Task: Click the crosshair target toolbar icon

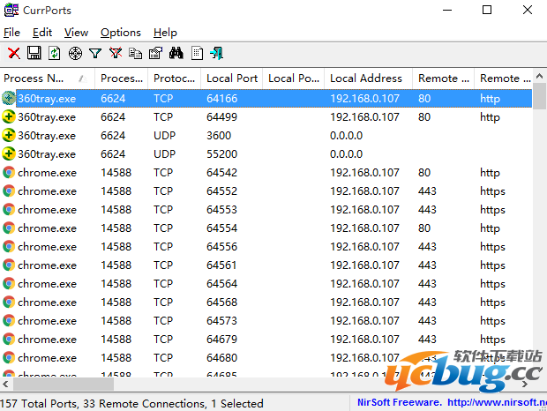Action: coord(75,54)
